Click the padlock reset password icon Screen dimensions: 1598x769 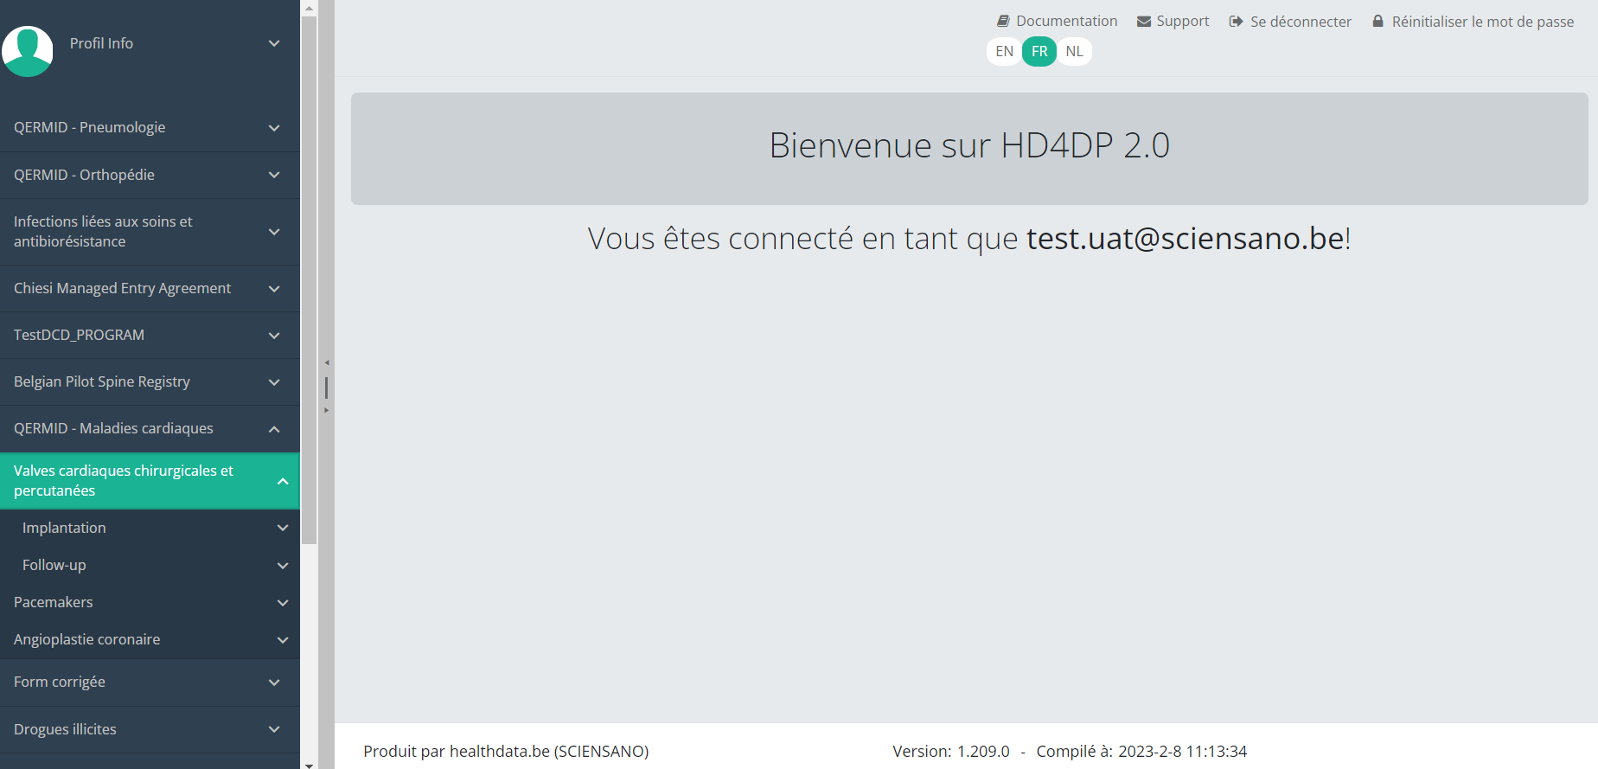[x=1377, y=21]
